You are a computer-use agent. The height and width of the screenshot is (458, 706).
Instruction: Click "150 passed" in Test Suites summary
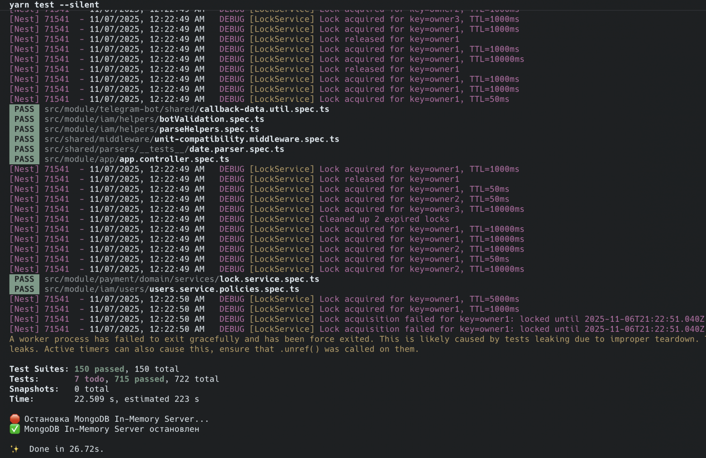point(99,369)
